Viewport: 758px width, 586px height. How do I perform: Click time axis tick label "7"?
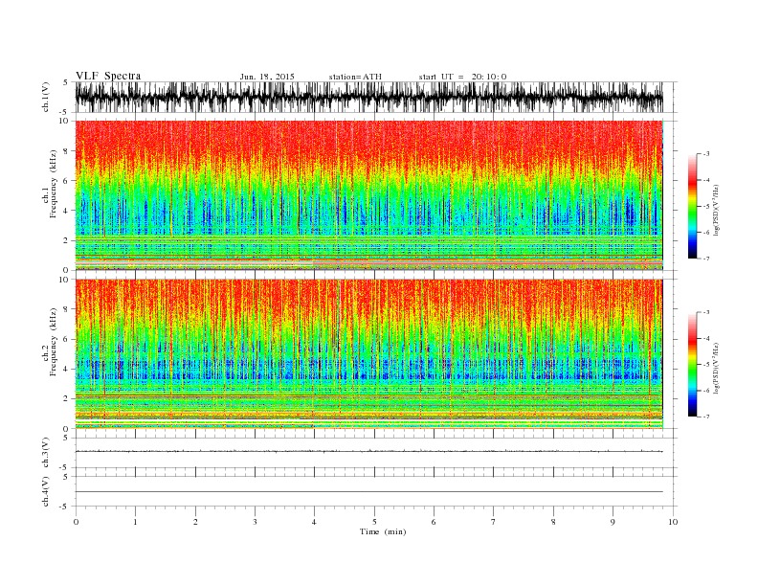click(494, 522)
